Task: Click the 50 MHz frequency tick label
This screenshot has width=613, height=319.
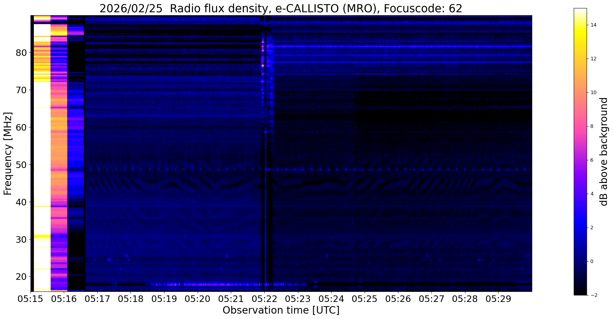Action: [21, 165]
